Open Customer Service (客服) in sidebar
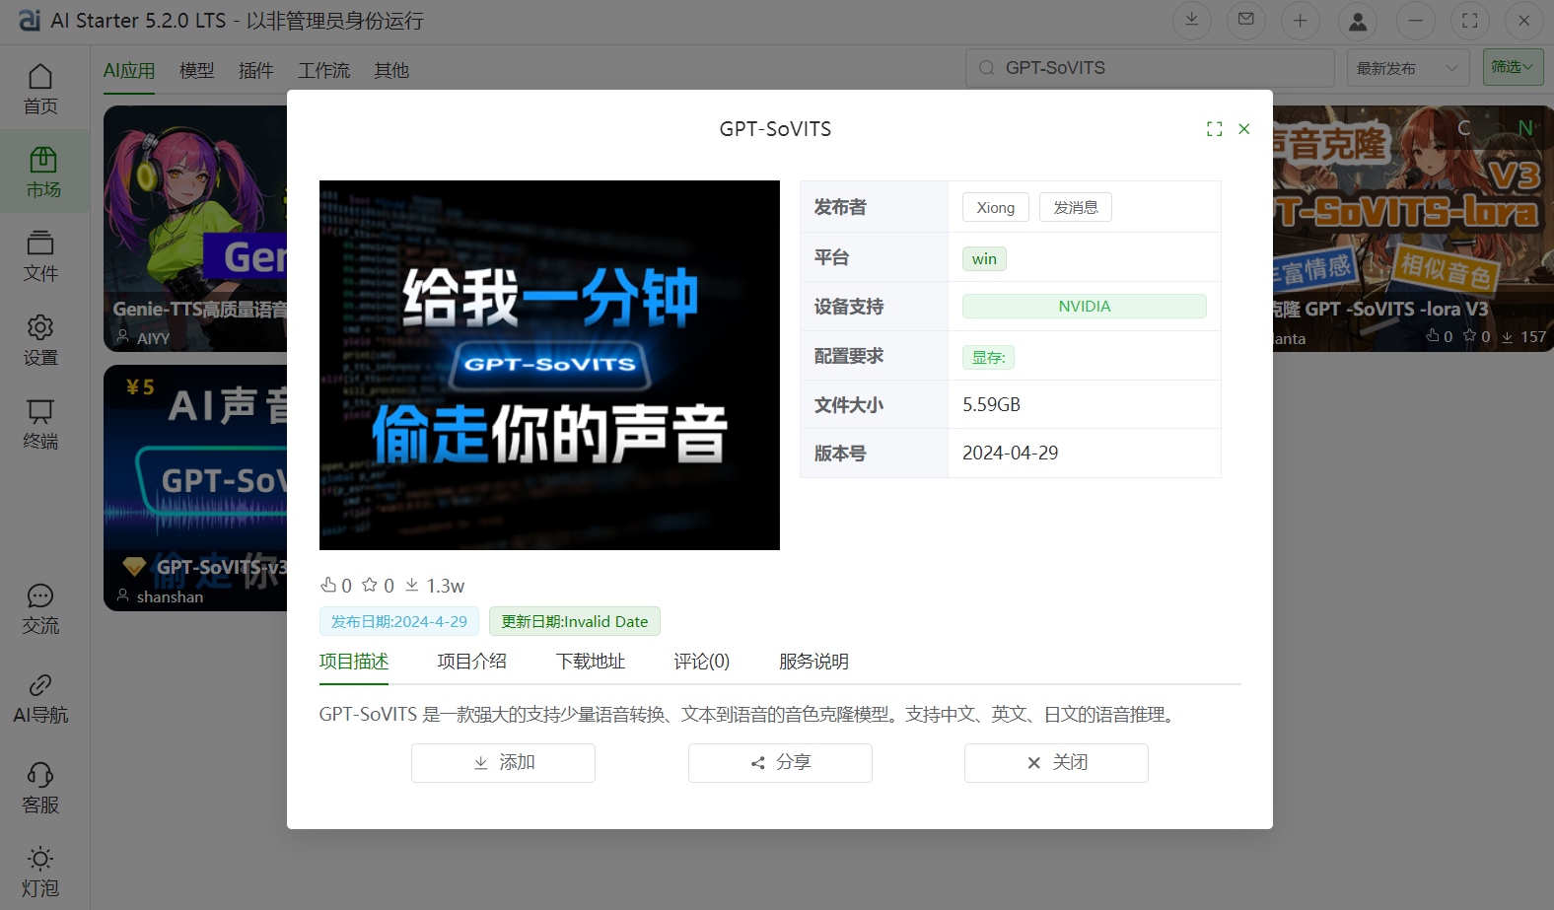Viewport: 1554px width, 910px height. [40, 788]
